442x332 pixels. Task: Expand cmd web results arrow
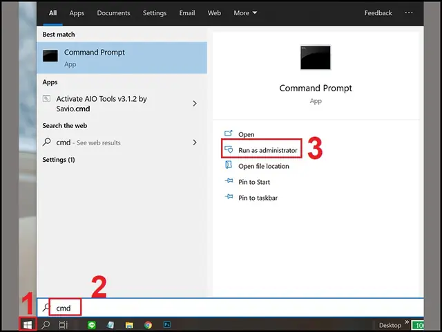[x=195, y=142]
